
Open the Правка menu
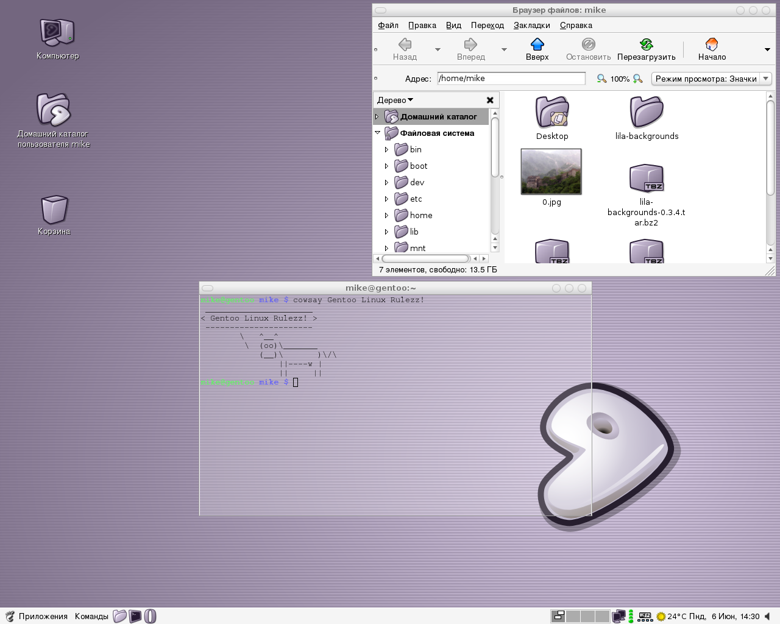tap(422, 25)
